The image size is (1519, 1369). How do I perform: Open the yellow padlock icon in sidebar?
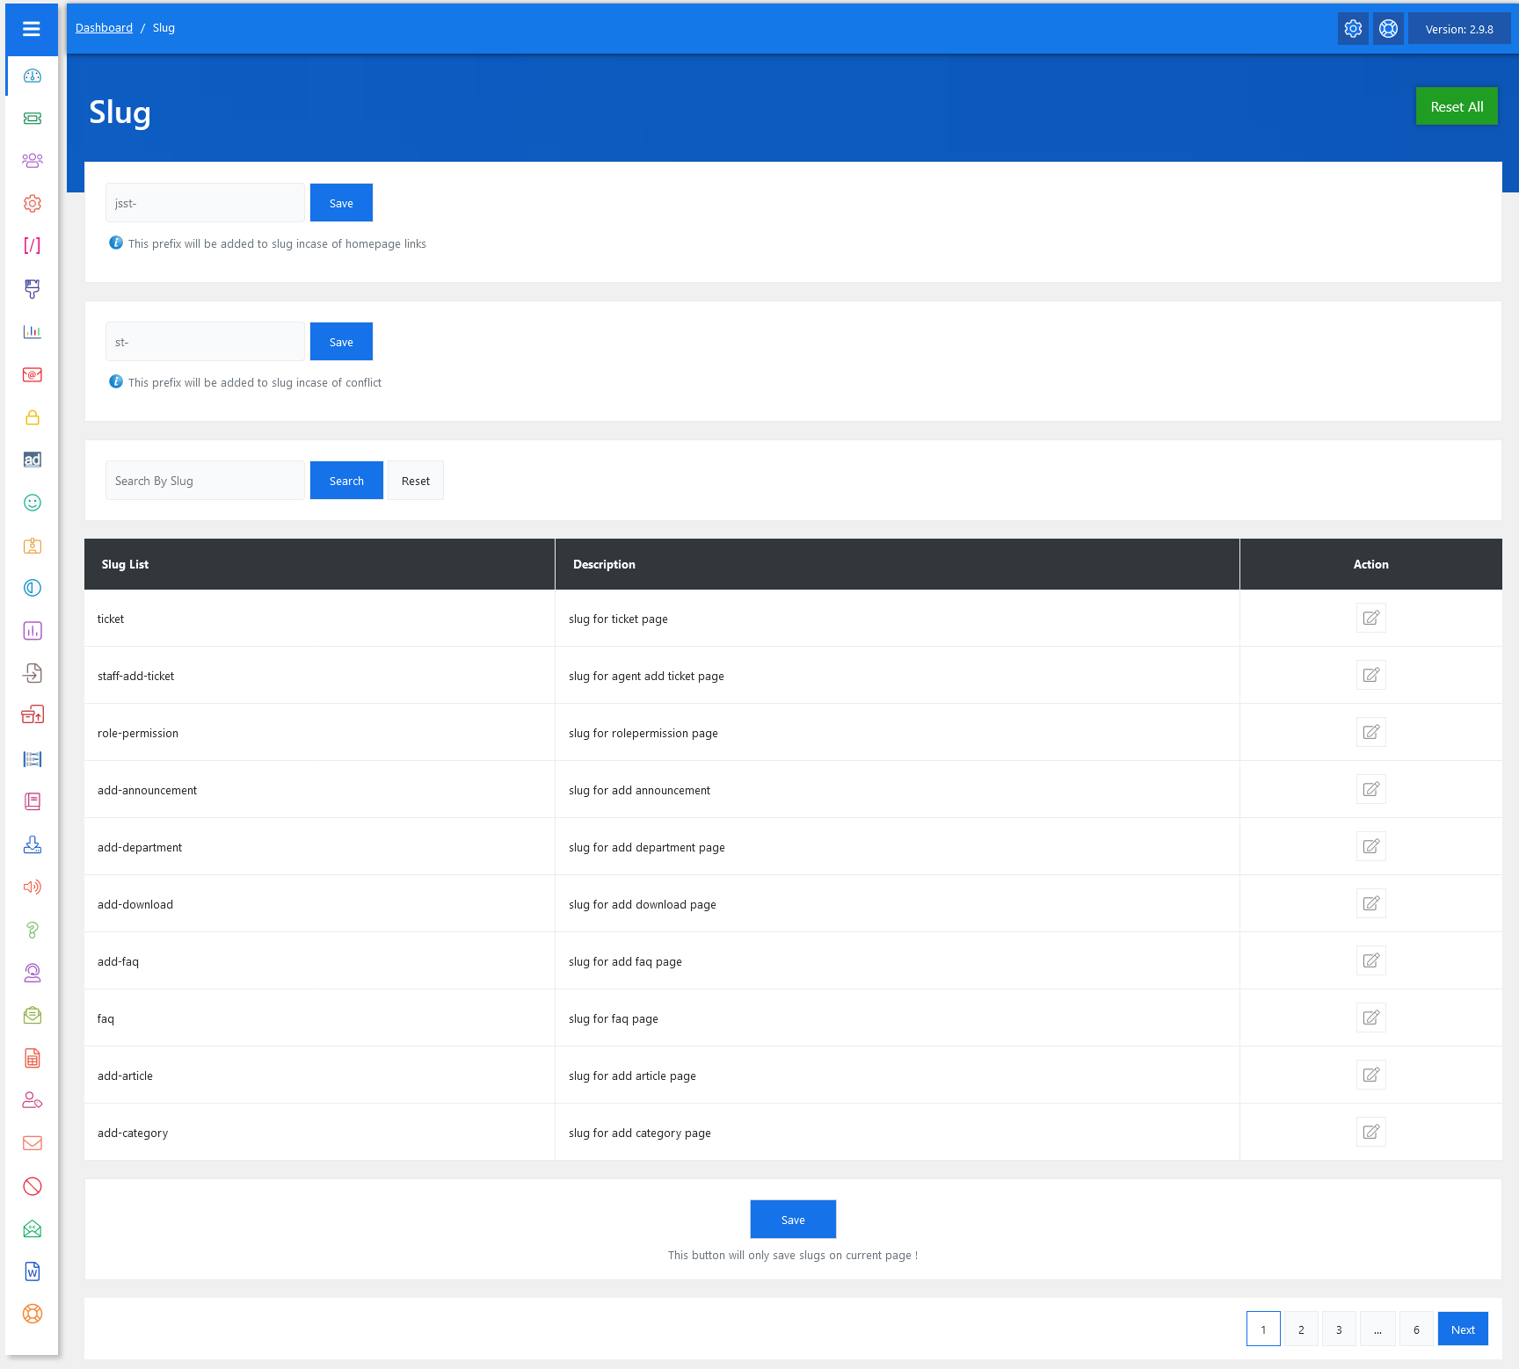(x=33, y=417)
